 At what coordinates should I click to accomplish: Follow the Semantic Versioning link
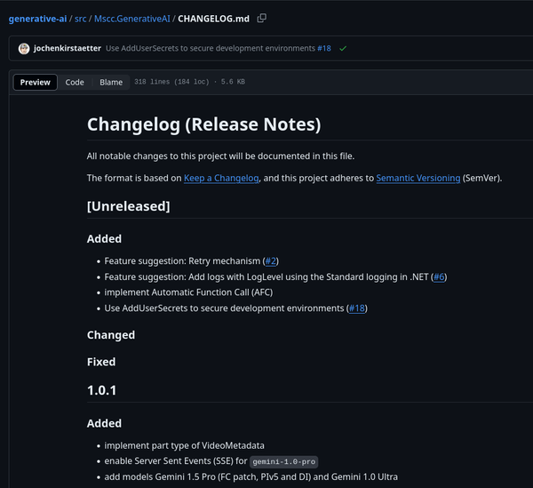pyautogui.click(x=418, y=178)
